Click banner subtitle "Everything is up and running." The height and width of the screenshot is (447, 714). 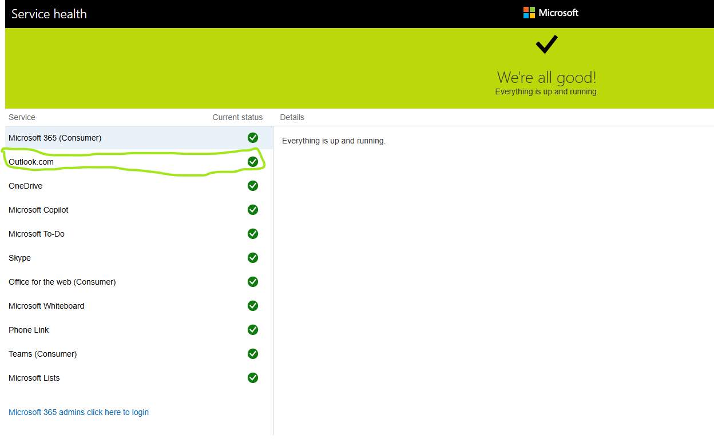click(x=546, y=91)
